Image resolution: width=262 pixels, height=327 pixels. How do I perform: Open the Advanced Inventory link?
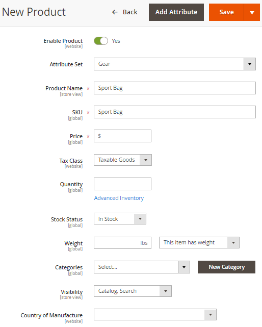[119, 198]
